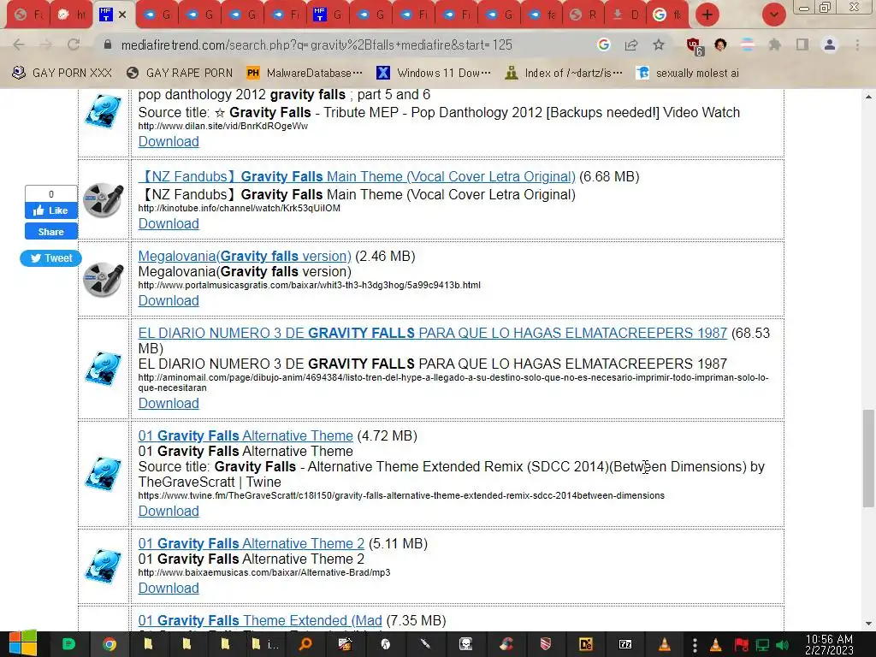Click Download under Alternative Theme 4.72 MB

coord(169,512)
